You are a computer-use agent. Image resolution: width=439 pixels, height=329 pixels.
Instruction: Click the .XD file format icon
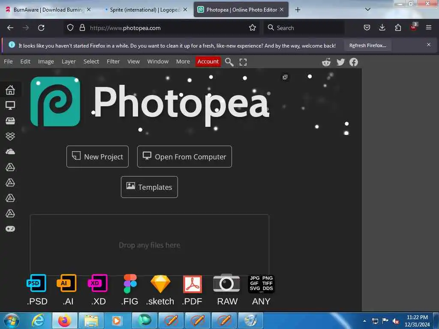coord(98,283)
